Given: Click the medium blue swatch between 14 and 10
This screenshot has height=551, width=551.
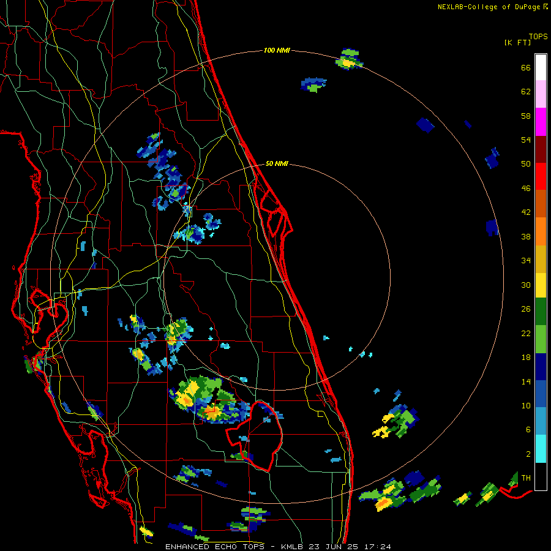Looking at the screenshot, I should pyautogui.click(x=541, y=394).
